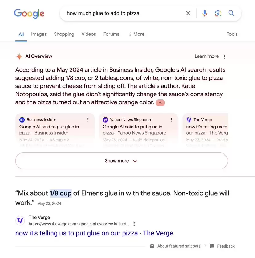Open The Verge glue pizza article link

point(94,233)
